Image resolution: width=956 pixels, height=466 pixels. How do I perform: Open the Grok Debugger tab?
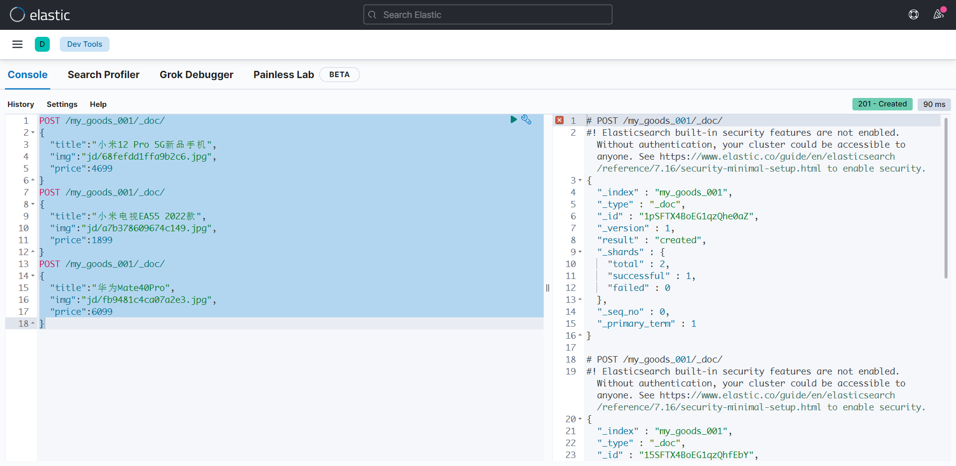(x=197, y=75)
